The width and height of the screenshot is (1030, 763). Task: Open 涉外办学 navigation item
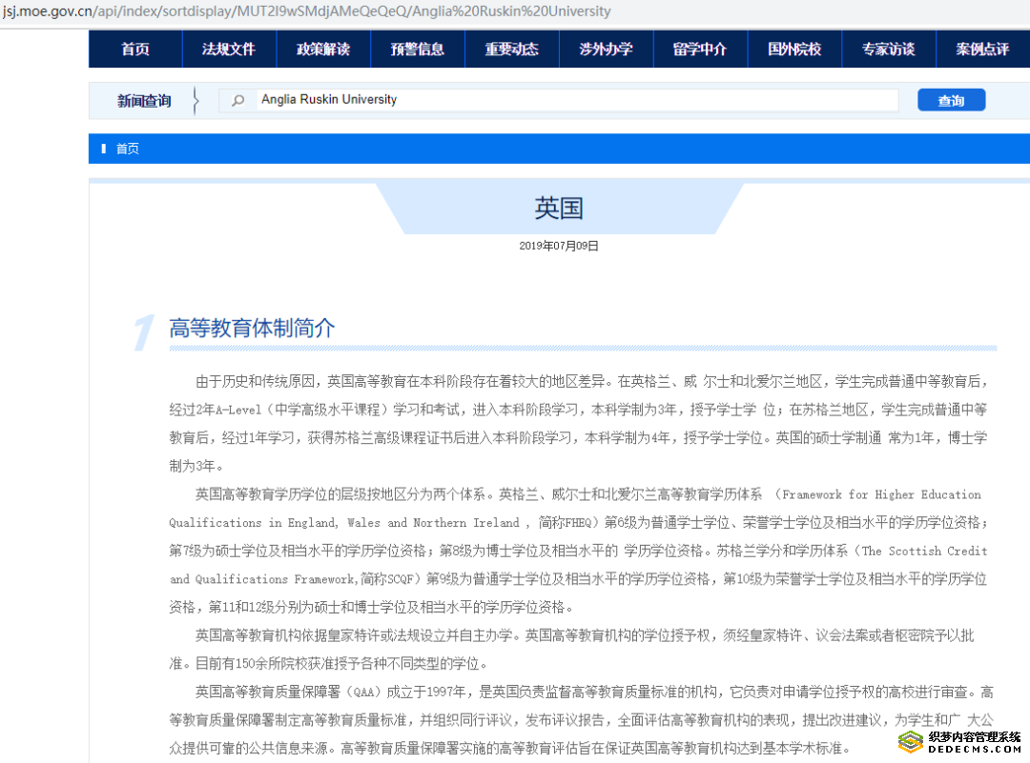pyautogui.click(x=607, y=50)
